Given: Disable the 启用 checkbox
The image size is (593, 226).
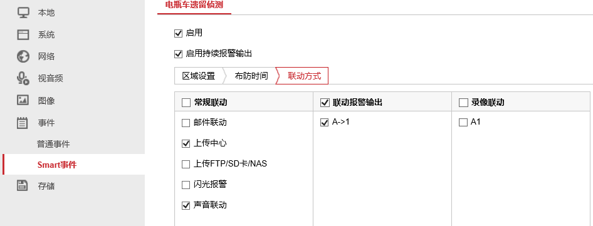Looking at the screenshot, I should coord(178,34).
